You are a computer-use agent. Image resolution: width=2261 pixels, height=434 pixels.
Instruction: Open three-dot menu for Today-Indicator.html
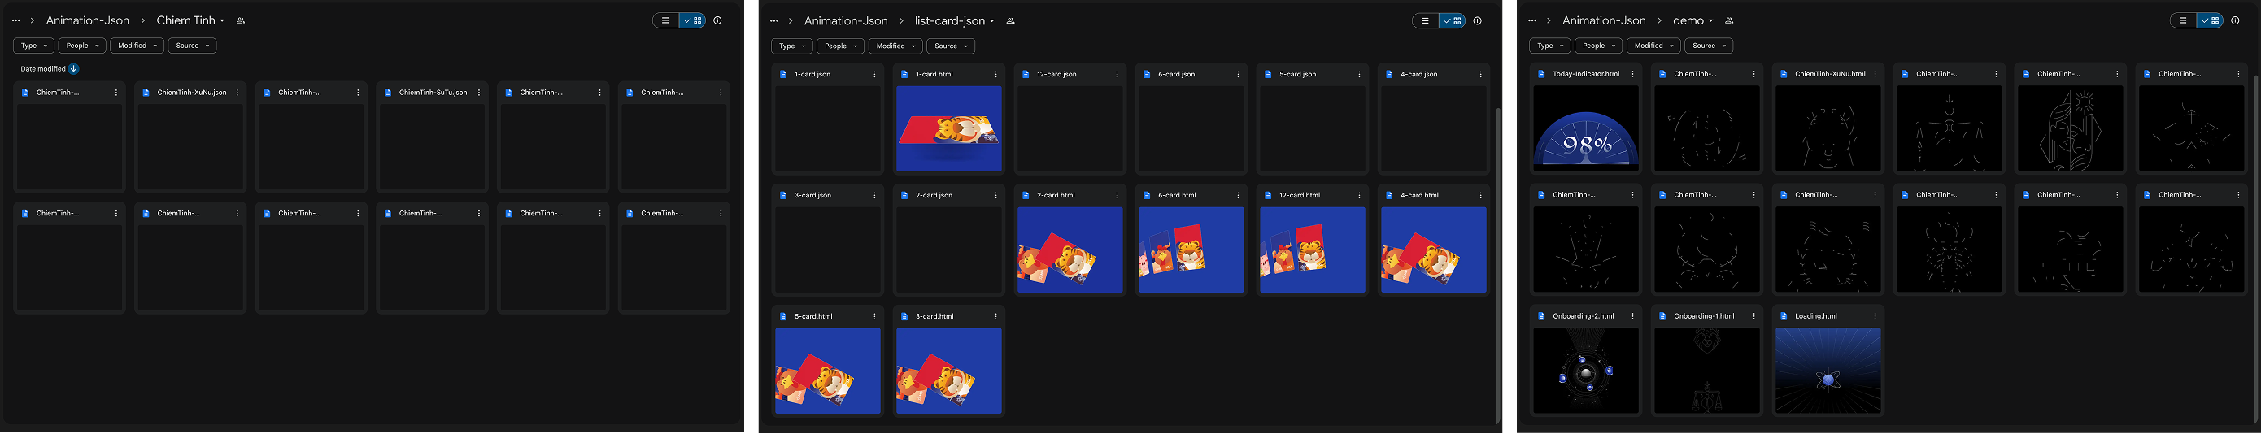click(1632, 75)
